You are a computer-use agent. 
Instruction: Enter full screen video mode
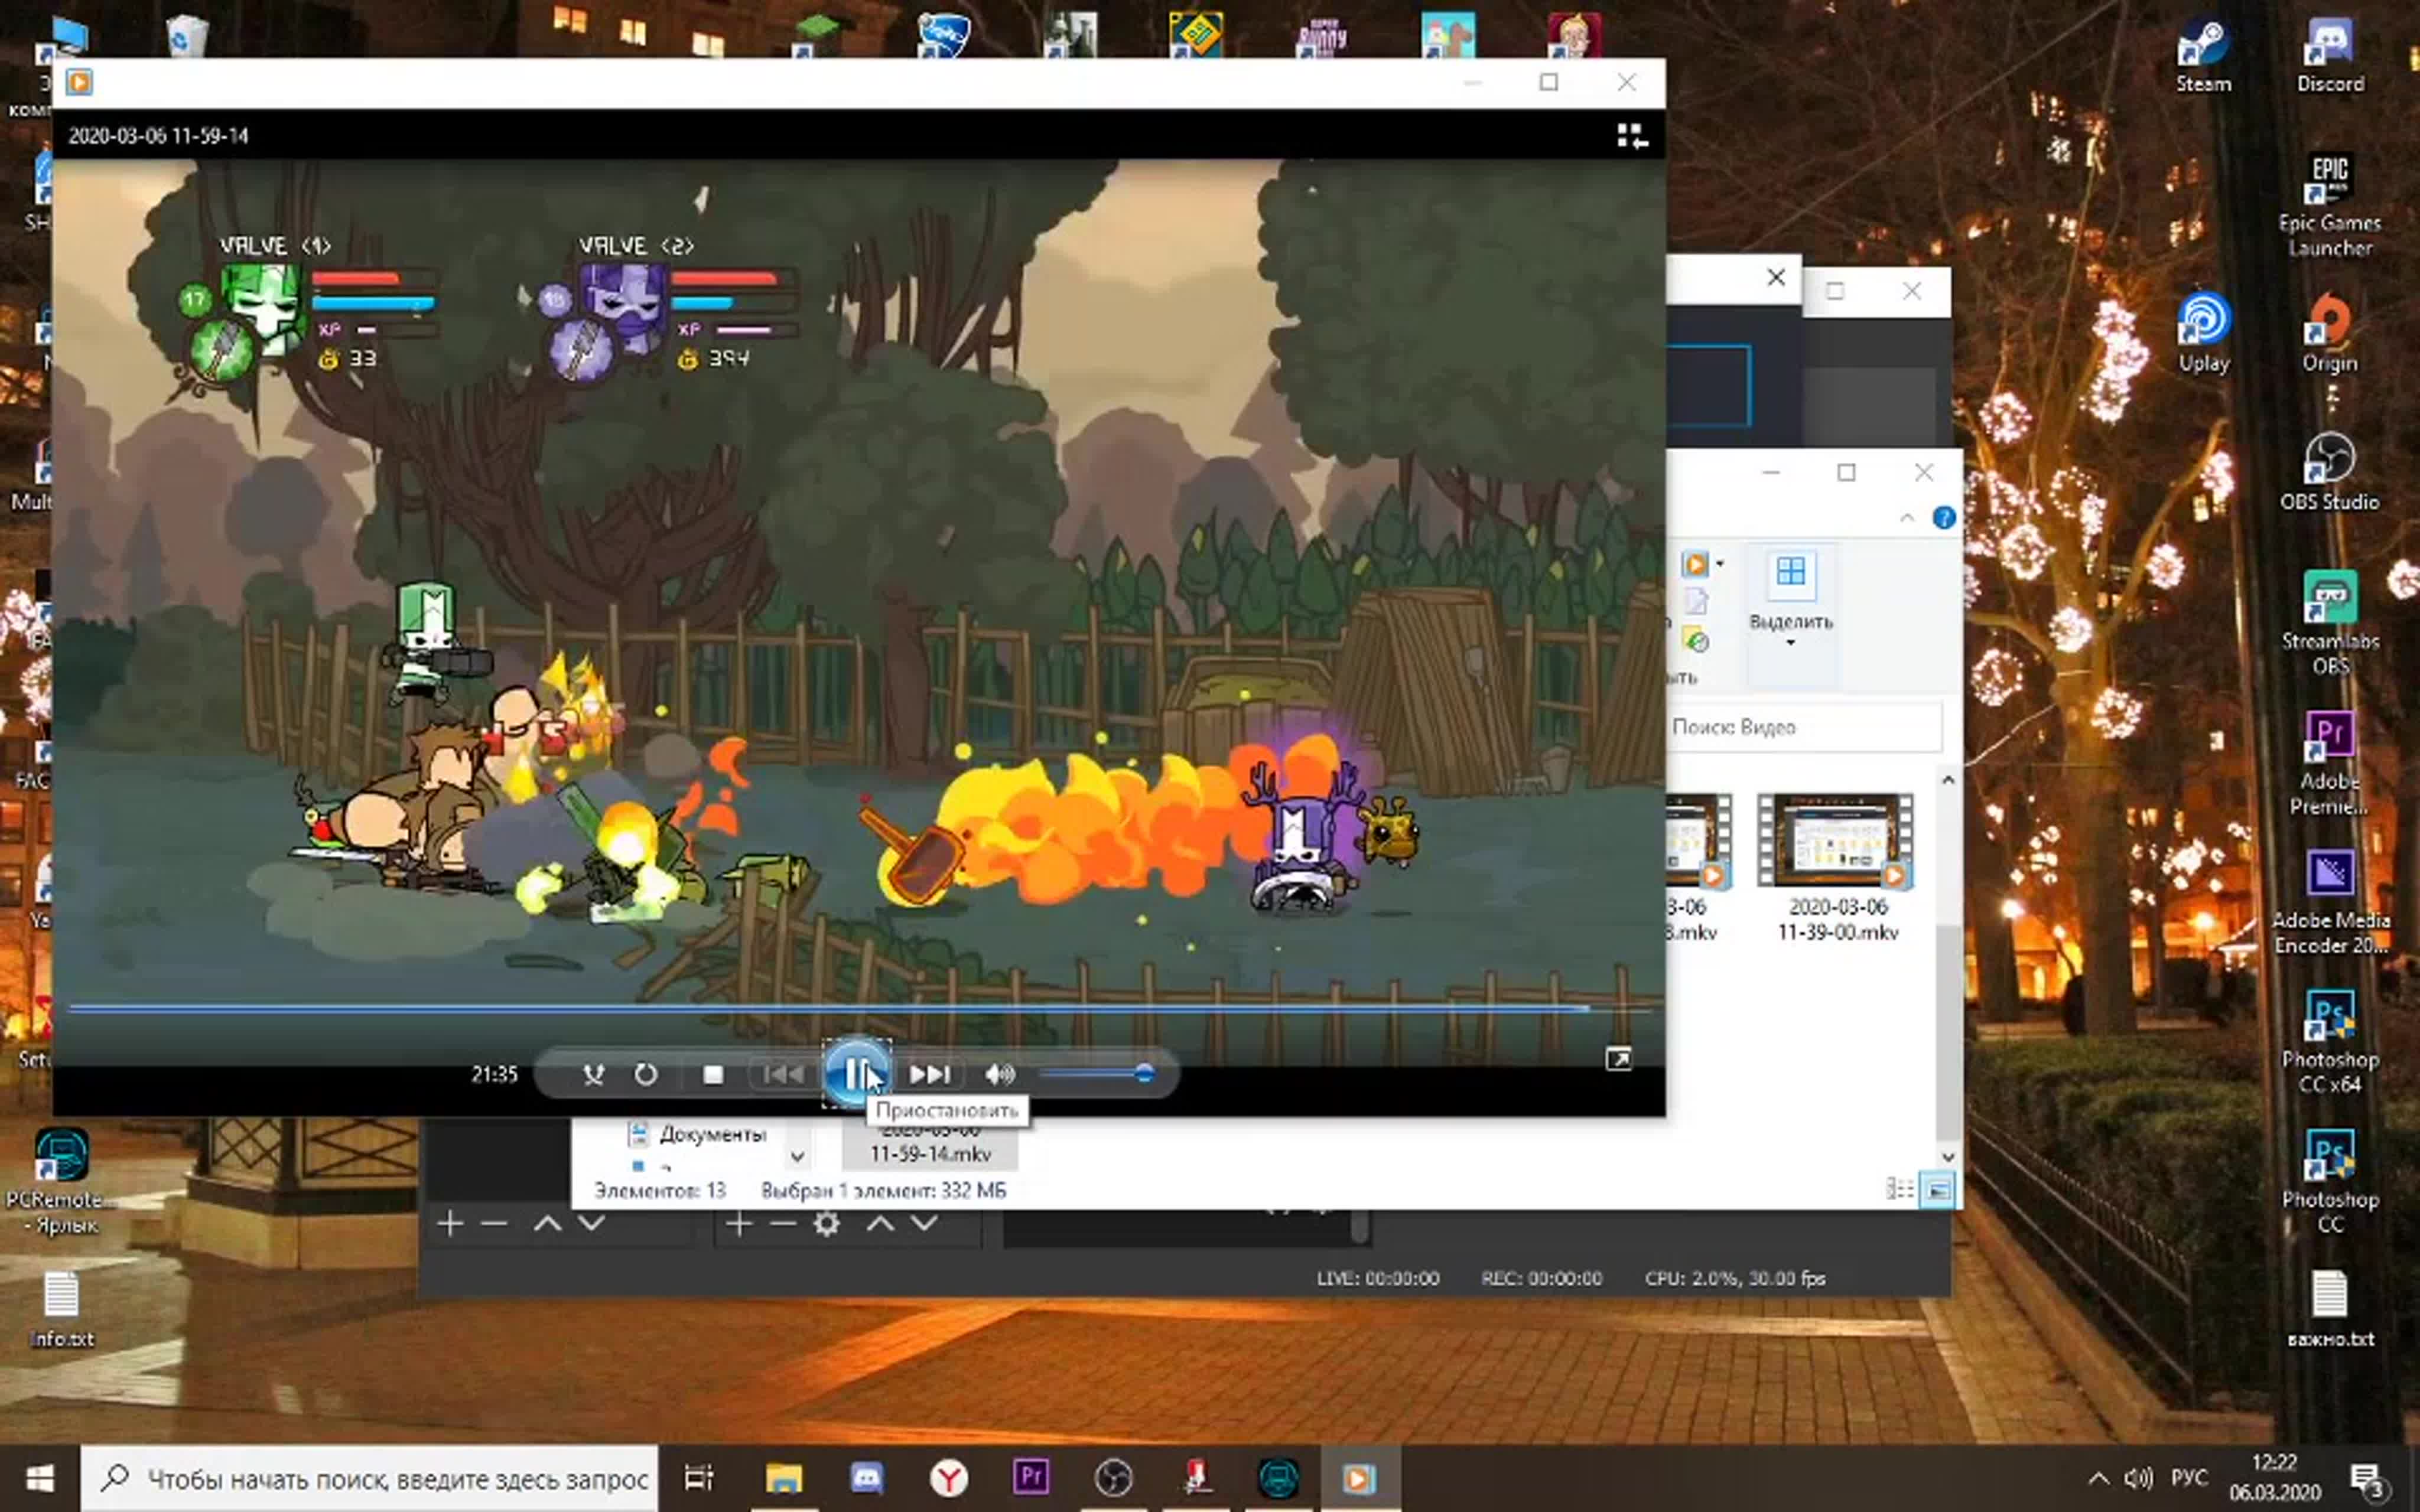pyautogui.click(x=1618, y=1059)
